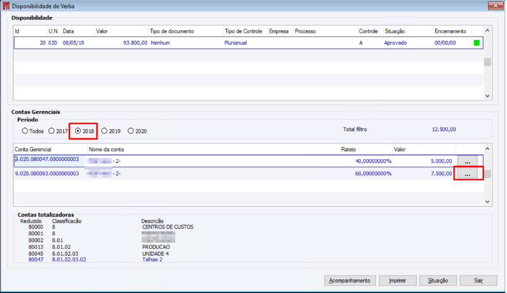Open the Situação button
The width and height of the screenshot is (507, 293).
click(438, 280)
